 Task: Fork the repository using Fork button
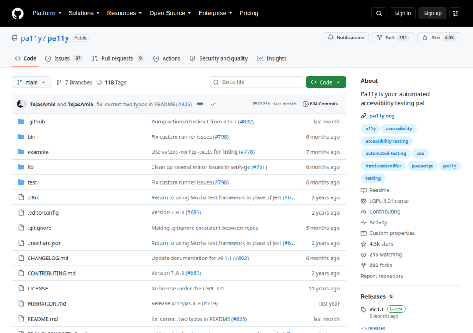tap(393, 37)
